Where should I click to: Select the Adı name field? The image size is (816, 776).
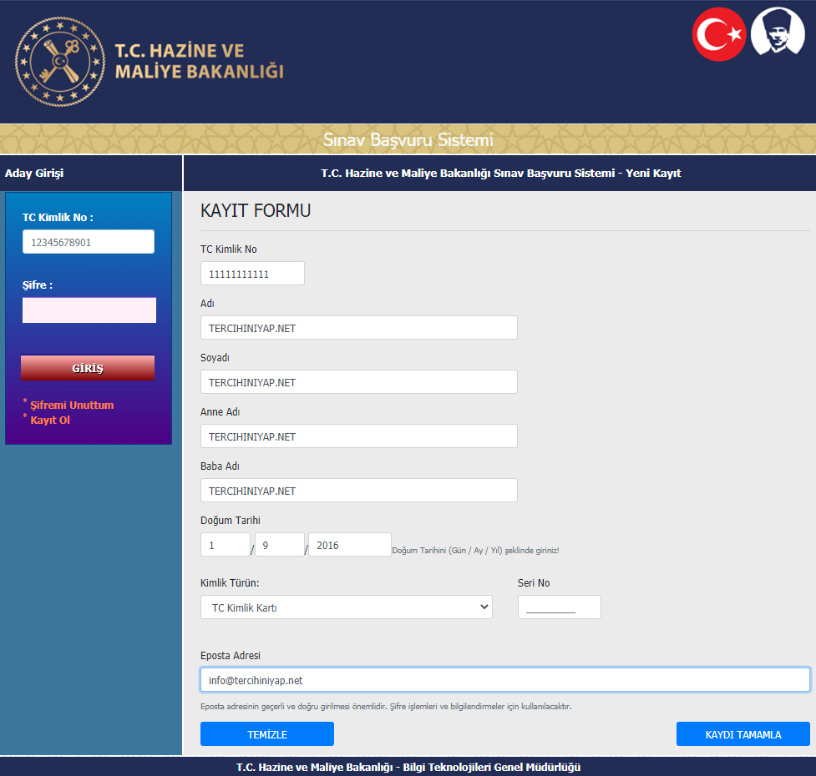[358, 328]
